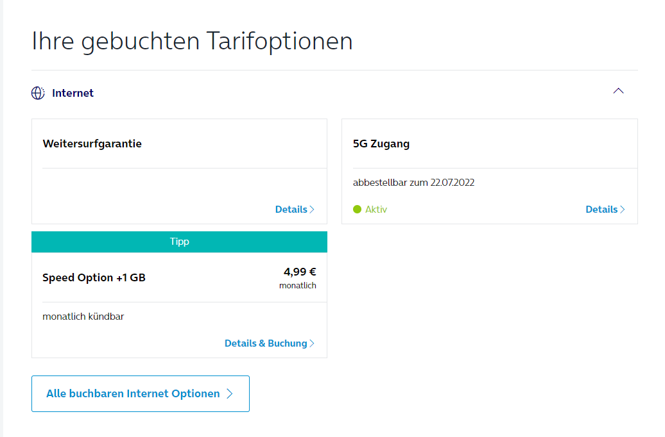
Task: Click the Internet section header label
Action: click(73, 93)
